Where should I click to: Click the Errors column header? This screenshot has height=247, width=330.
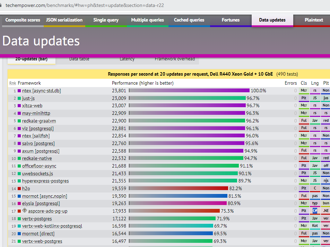coord(290,83)
